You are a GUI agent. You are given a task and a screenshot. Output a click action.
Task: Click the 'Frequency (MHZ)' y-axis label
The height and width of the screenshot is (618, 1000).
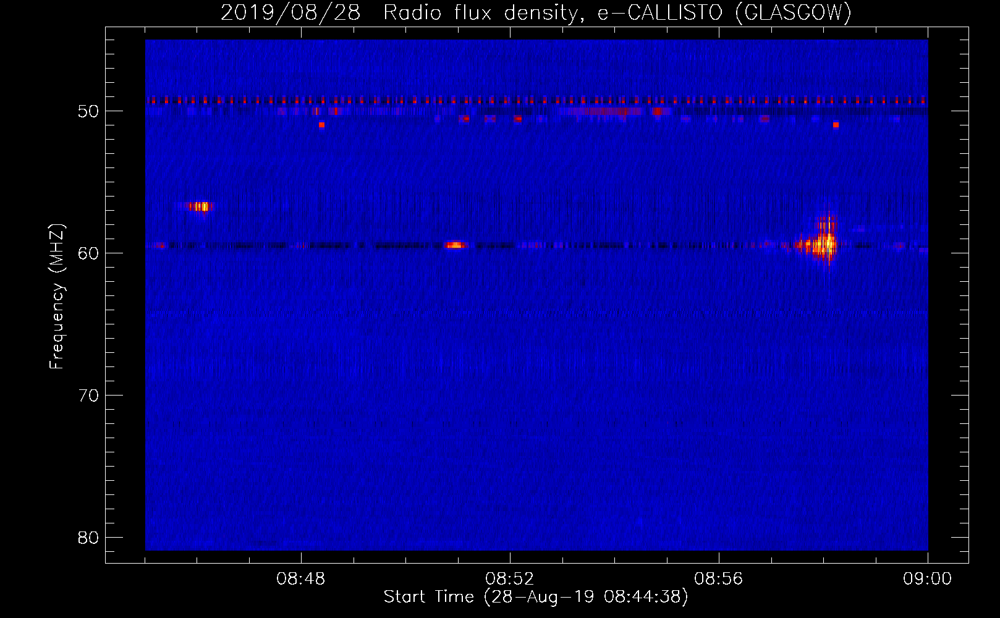pos(57,297)
